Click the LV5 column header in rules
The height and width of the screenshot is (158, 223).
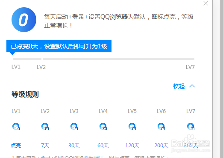[132, 111]
